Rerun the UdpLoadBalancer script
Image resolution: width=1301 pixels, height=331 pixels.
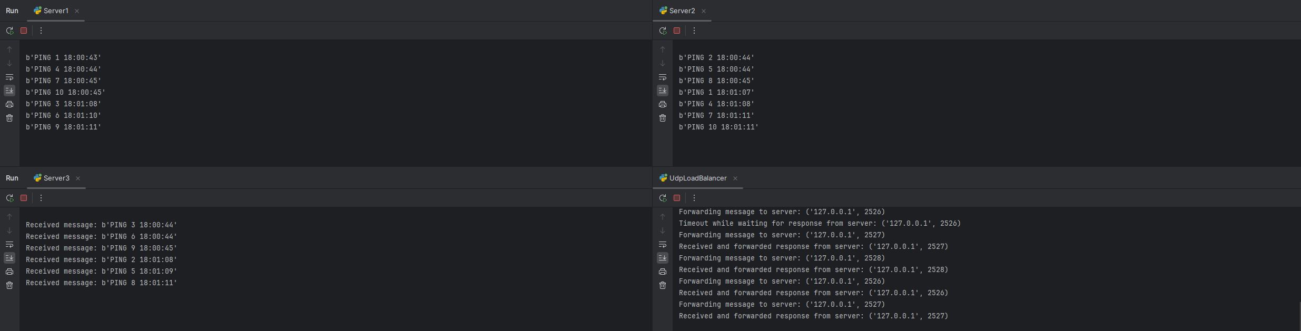pyautogui.click(x=663, y=198)
